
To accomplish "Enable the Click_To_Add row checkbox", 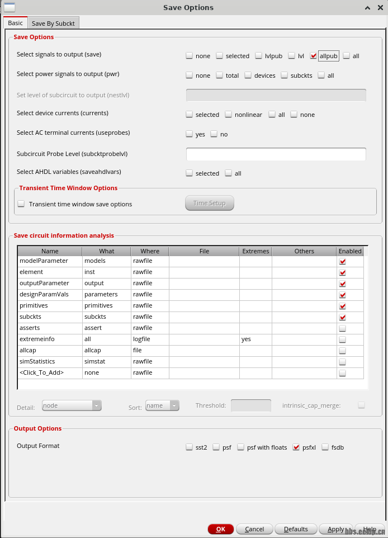I will (x=342, y=373).
